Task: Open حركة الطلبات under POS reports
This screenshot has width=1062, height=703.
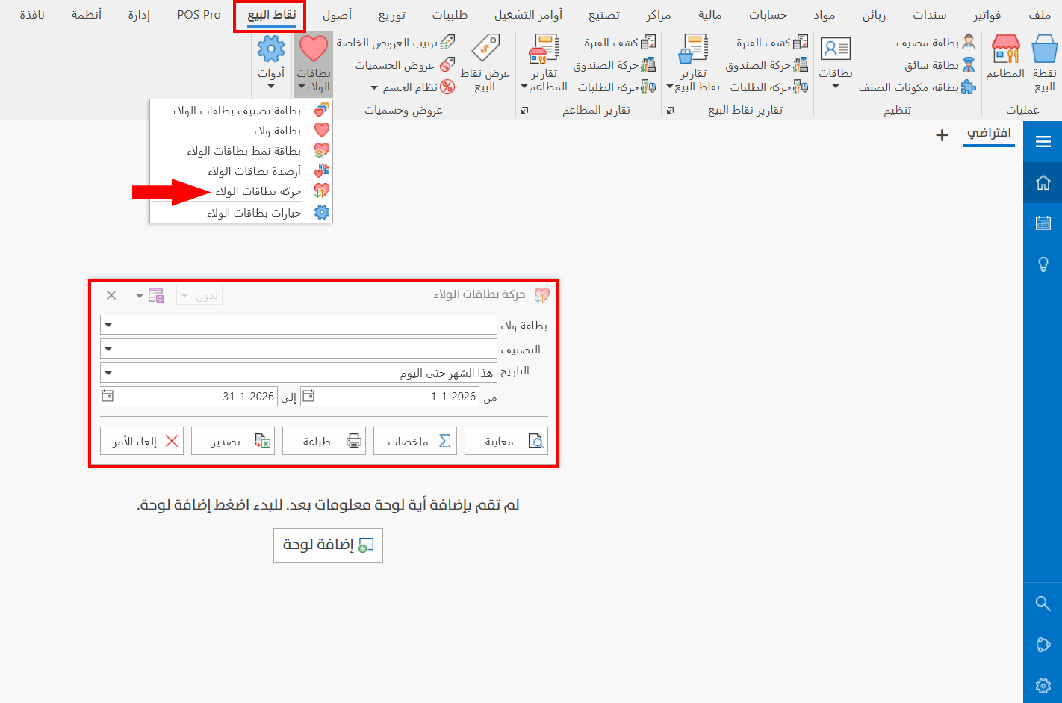Action: (x=768, y=87)
